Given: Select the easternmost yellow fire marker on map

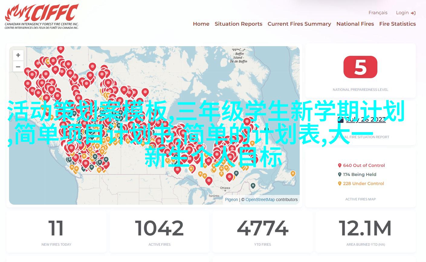Looking at the screenshot, I should coord(293,174).
